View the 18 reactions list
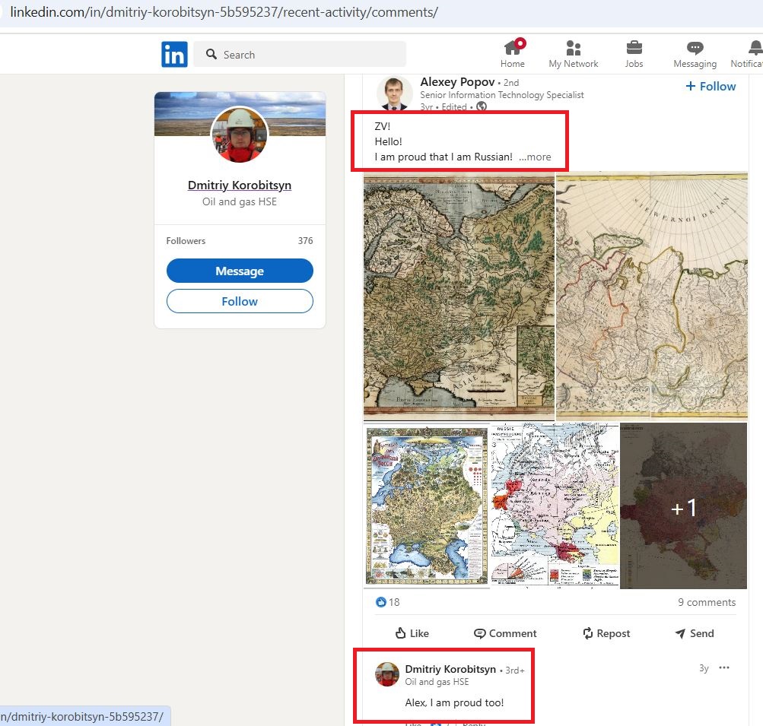The width and height of the screenshot is (763, 726). tap(388, 602)
